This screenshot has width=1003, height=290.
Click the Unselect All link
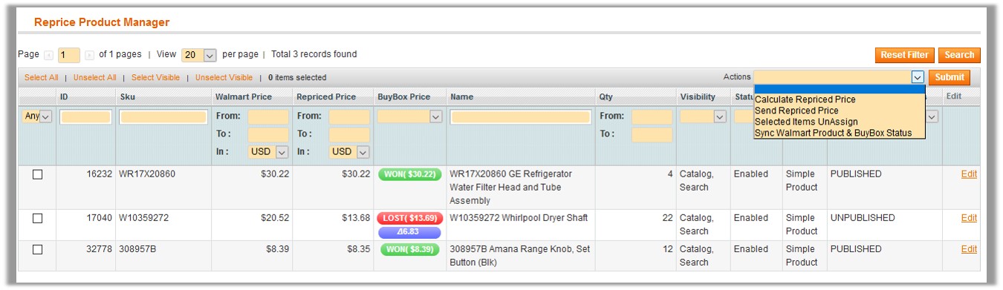pyautogui.click(x=94, y=77)
